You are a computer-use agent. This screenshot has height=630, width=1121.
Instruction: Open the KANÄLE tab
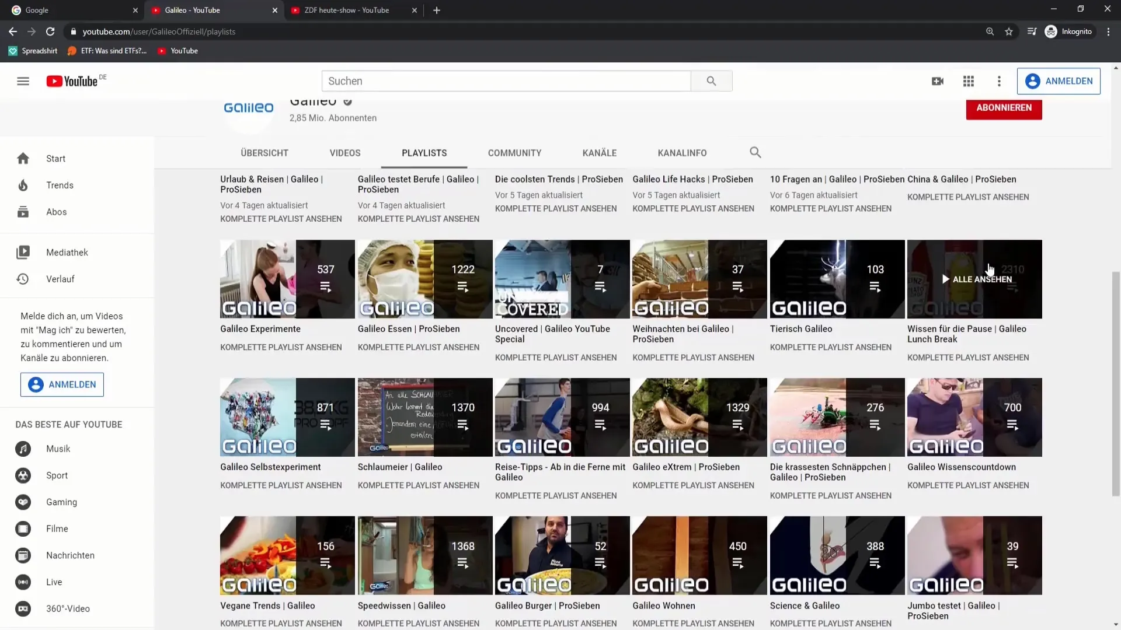click(x=600, y=153)
